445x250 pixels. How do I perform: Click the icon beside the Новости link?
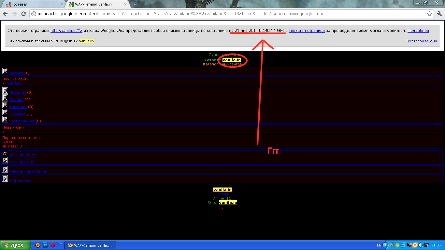[5, 71]
